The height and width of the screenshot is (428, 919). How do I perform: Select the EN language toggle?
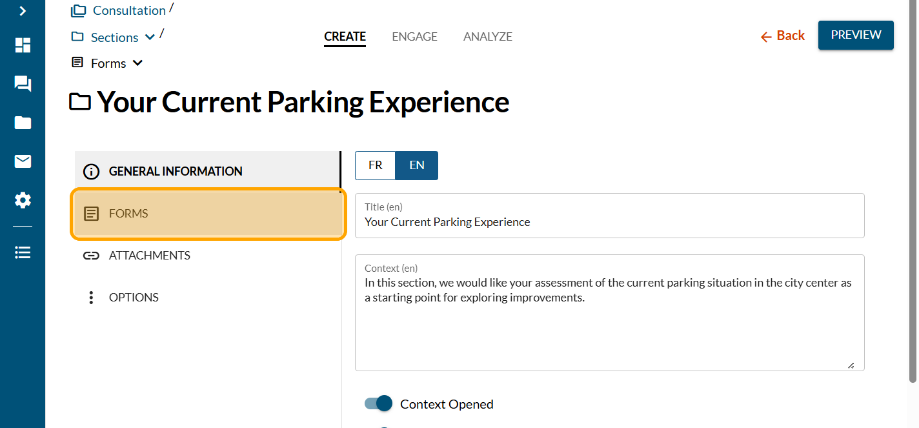tap(417, 165)
